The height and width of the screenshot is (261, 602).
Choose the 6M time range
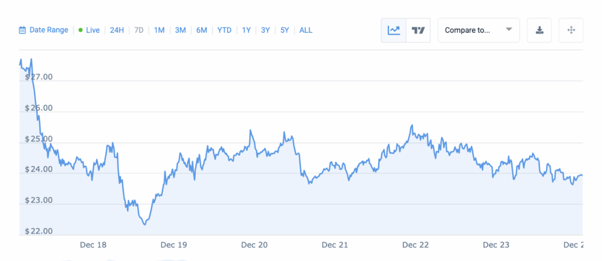tap(202, 30)
